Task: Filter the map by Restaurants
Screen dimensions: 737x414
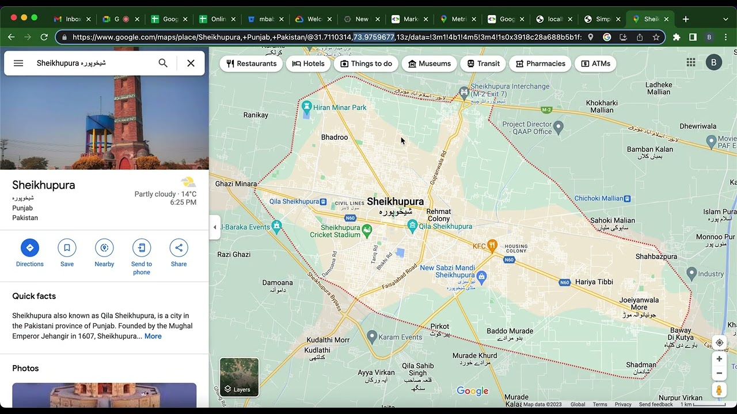Action: coord(251,63)
